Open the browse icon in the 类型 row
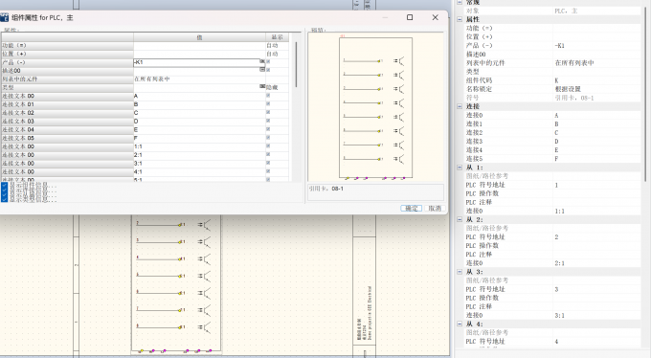651x358 pixels. 262,86
